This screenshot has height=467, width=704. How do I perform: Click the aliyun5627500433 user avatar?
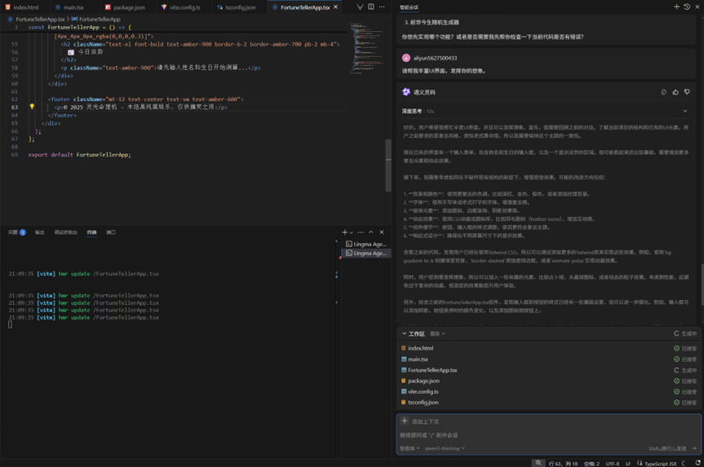point(406,58)
